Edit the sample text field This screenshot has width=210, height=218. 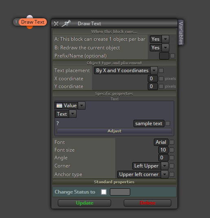(x=149, y=123)
